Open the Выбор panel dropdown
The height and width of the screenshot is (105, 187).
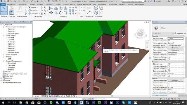[4, 16]
